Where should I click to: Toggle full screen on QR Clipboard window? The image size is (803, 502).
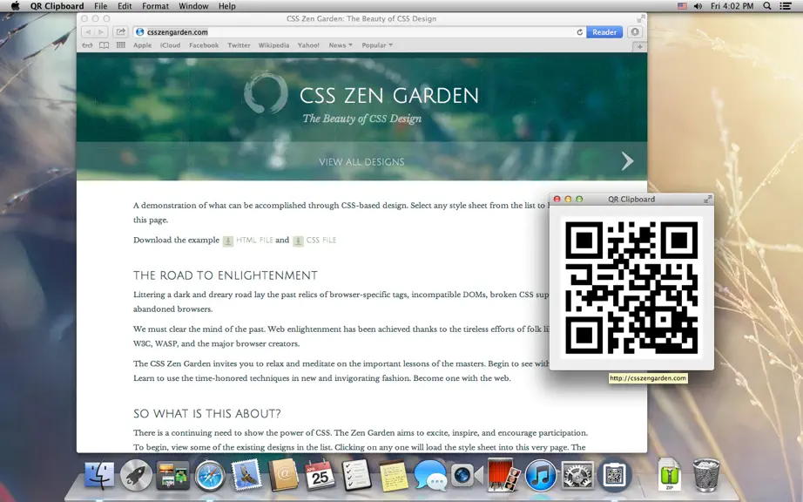tap(708, 199)
